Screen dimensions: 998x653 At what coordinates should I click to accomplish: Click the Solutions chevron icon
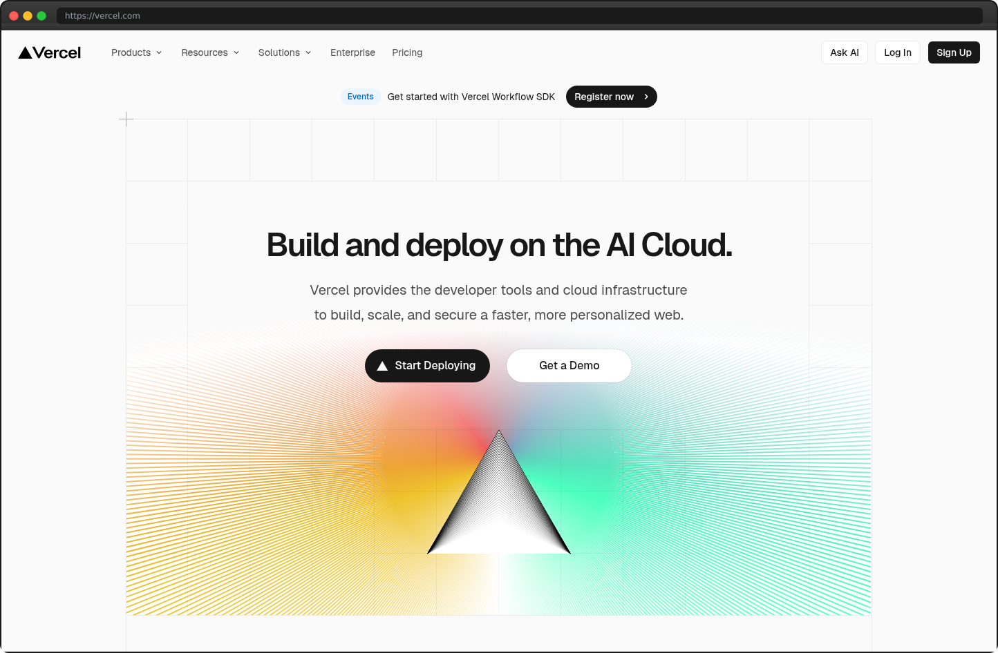point(308,52)
